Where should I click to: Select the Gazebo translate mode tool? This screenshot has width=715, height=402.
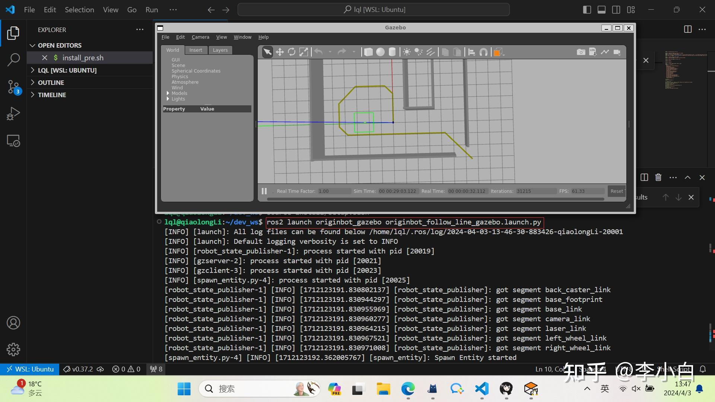[x=280, y=52]
